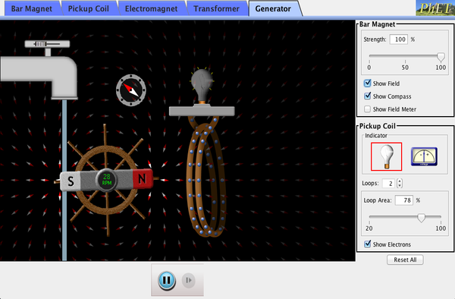Click the PhET logo
The image size is (455, 299).
pyautogui.click(x=435, y=8)
